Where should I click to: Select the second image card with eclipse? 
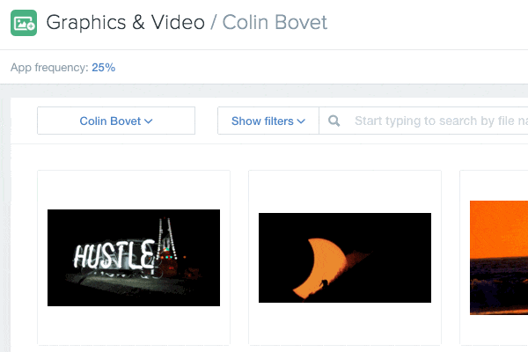345,258
